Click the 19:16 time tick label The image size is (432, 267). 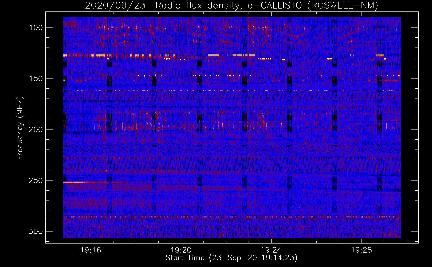coord(91,250)
